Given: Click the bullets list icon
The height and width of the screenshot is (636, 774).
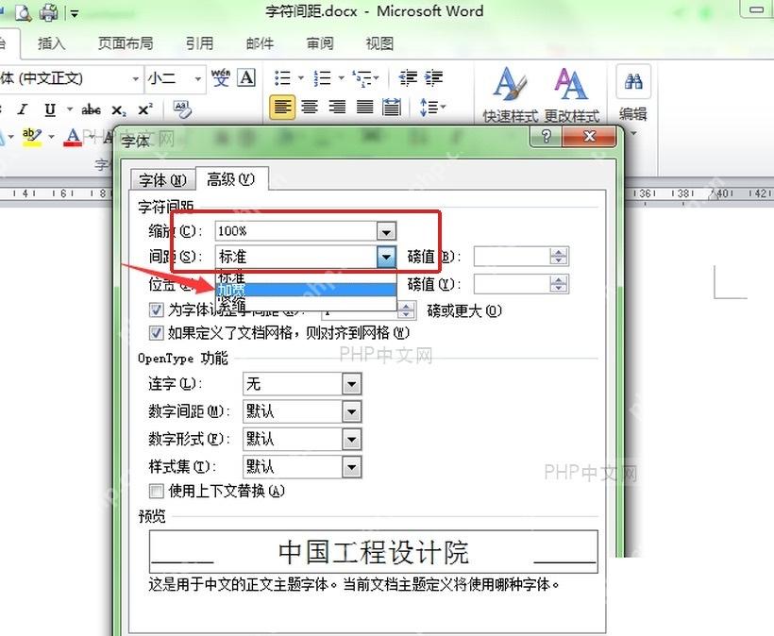Looking at the screenshot, I should (283, 78).
